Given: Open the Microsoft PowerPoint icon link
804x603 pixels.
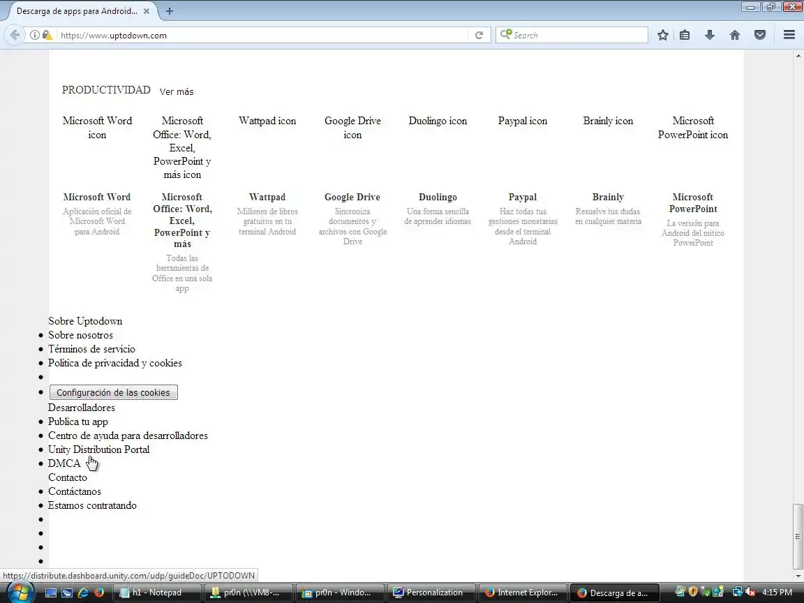Looking at the screenshot, I should [x=693, y=128].
